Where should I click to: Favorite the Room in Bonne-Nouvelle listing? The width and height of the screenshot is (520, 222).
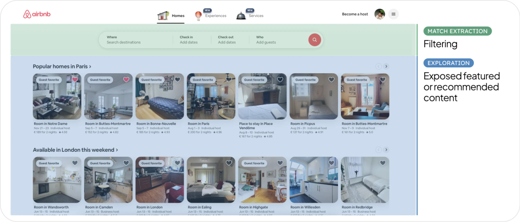[177, 79]
